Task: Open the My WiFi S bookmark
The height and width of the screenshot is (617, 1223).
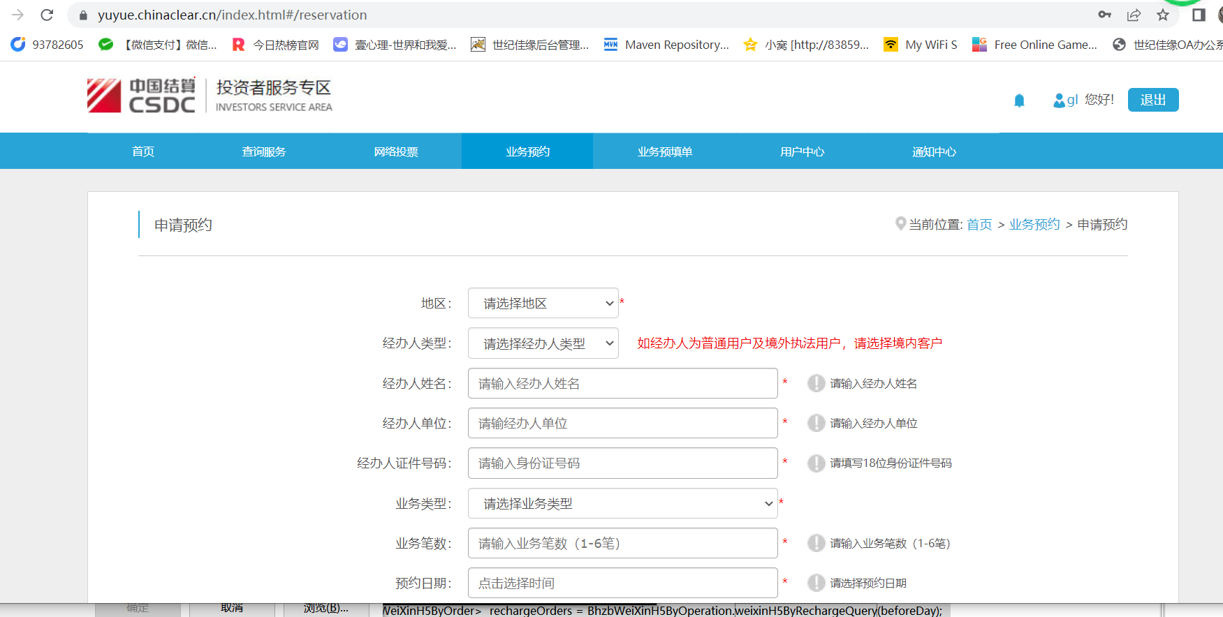Action: (x=921, y=45)
